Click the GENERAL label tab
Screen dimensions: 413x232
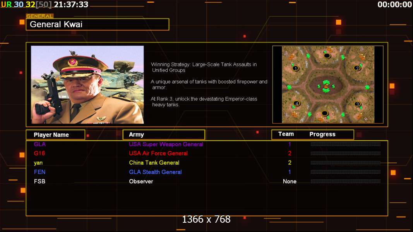(x=40, y=16)
